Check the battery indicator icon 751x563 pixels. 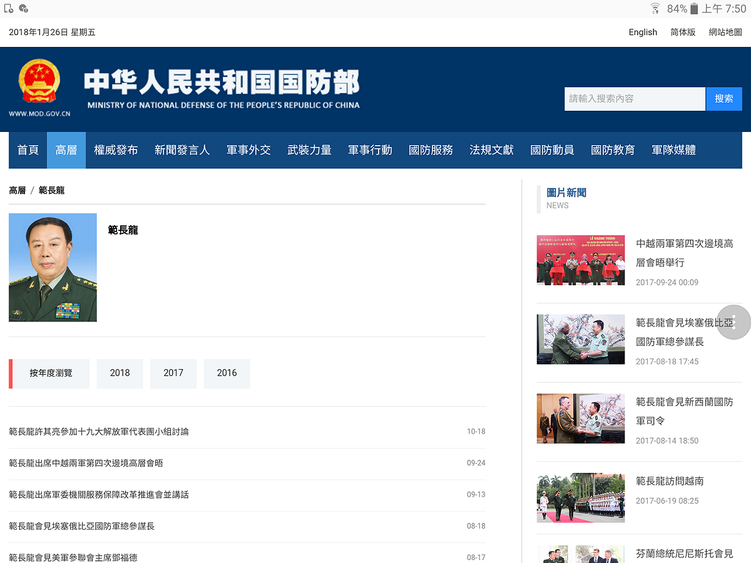693,9
